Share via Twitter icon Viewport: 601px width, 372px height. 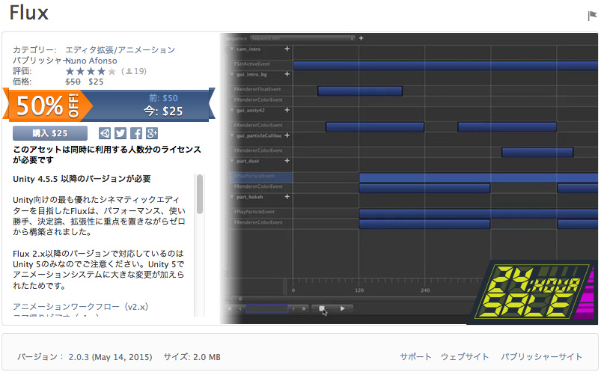tap(120, 133)
